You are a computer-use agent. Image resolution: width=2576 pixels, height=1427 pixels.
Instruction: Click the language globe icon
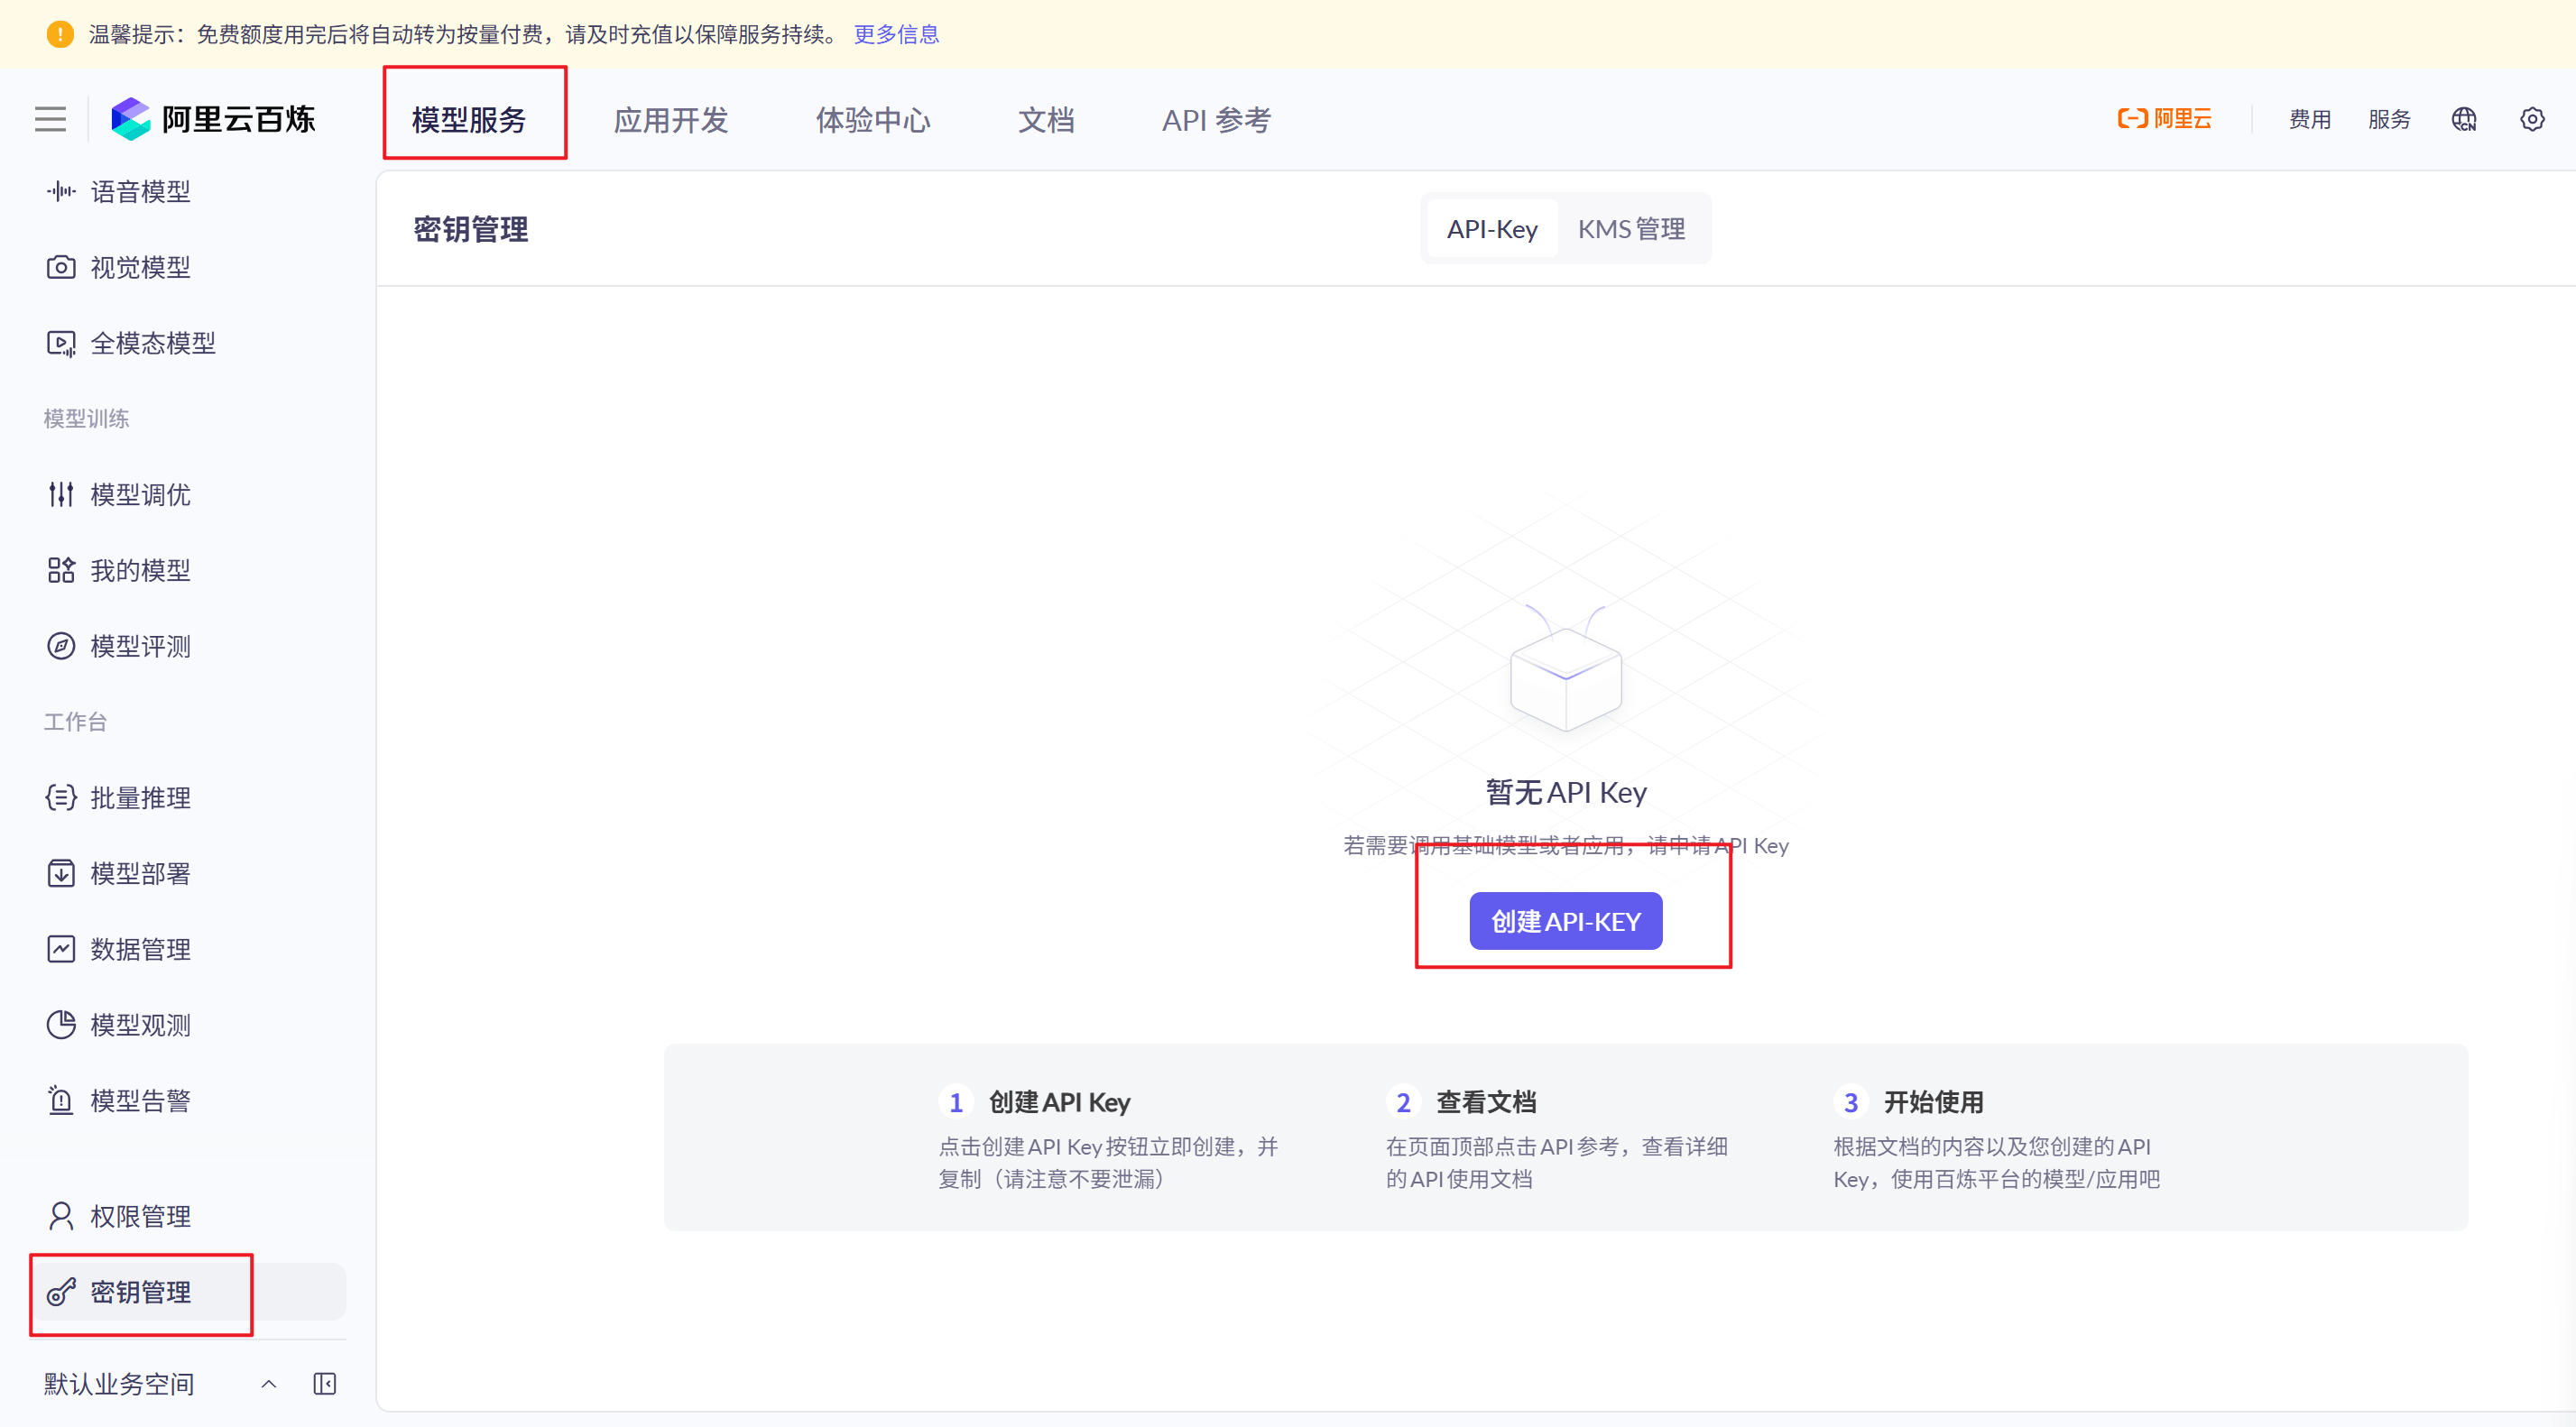point(2463,119)
